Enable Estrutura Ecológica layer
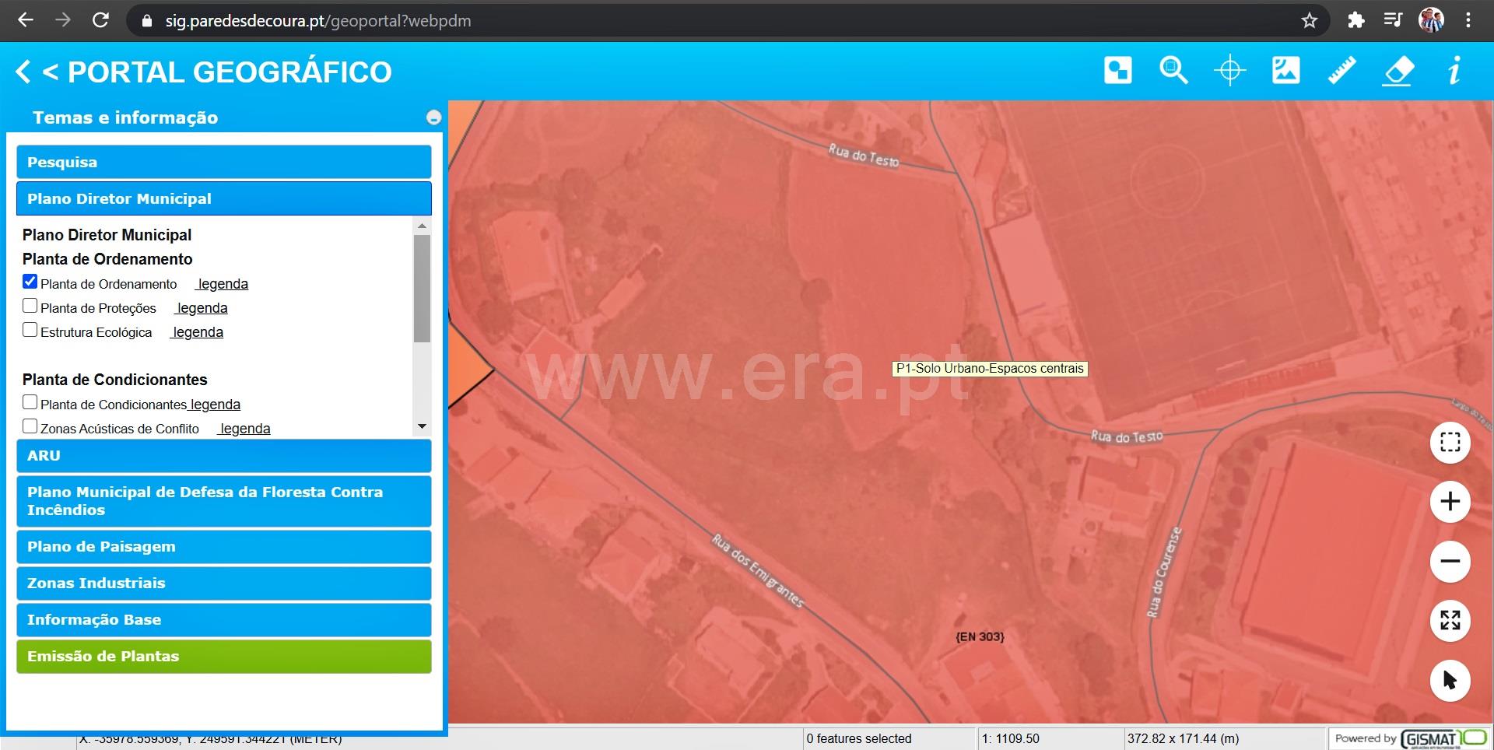The height and width of the screenshot is (750, 1494). tap(30, 330)
